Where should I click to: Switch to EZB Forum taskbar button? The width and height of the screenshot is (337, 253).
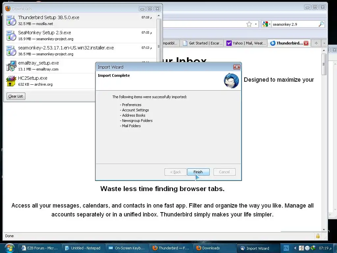[40, 248]
